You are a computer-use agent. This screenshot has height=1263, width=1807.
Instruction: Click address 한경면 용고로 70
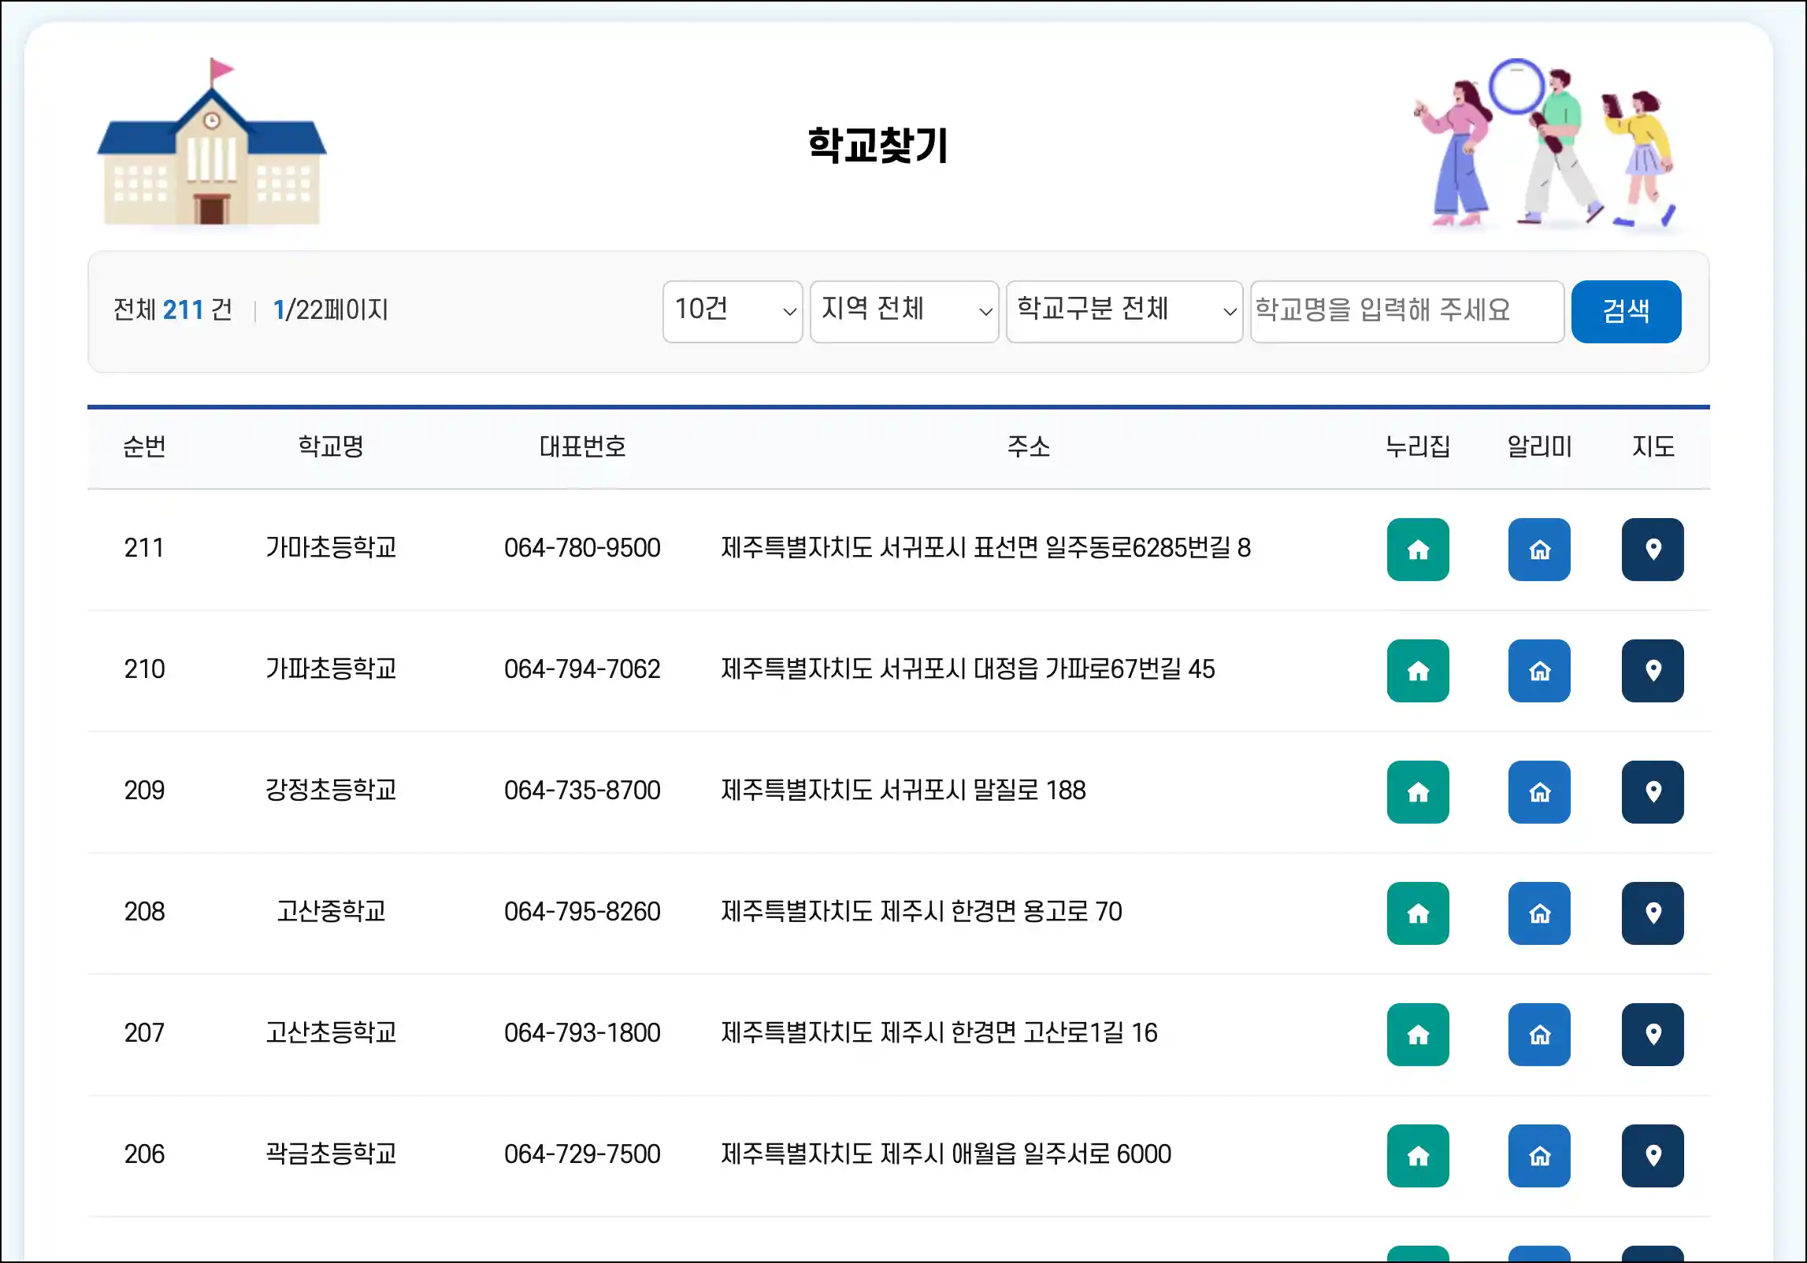pos(1037,911)
